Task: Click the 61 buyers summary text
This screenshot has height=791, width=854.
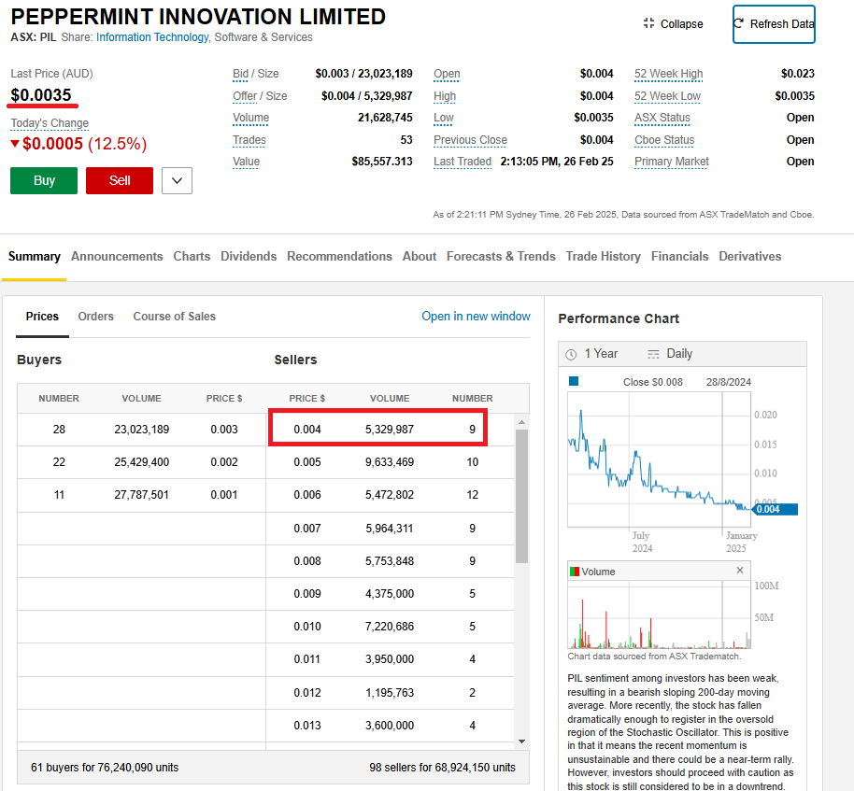Action: [105, 768]
